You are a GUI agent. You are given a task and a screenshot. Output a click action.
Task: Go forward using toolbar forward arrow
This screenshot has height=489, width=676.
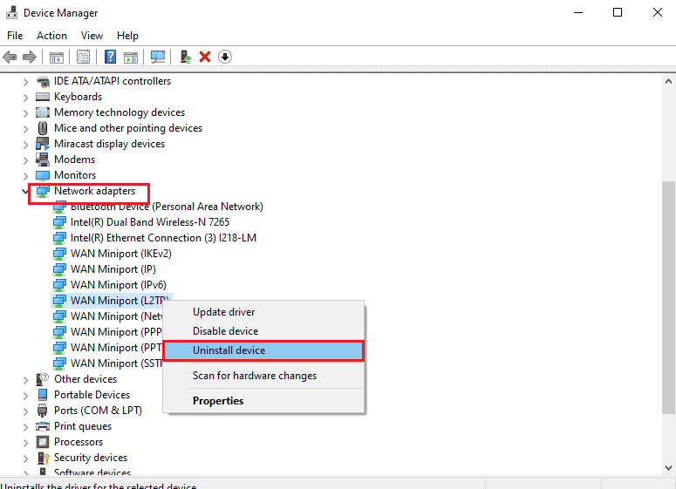point(29,57)
